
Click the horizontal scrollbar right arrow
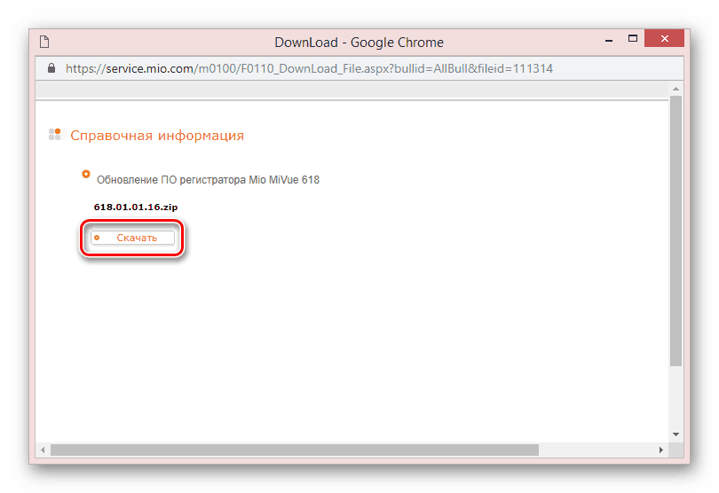click(661, 450)
